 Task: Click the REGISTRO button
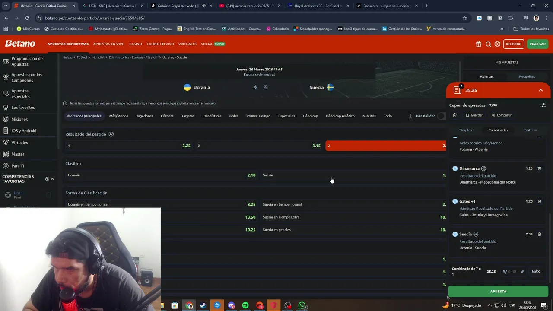point(514,44)
